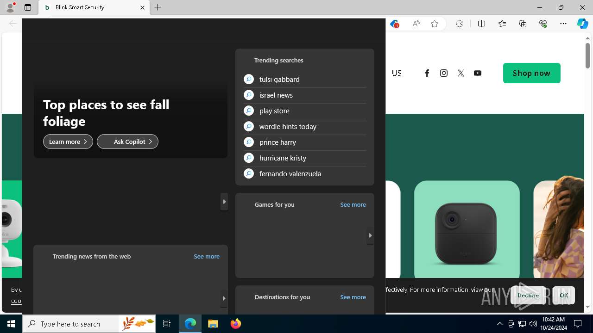Image resolution: width=593 pixels, height=333 pixels.
Task: Open Task View on the taskbar
Action: click(x=167, y=324)
